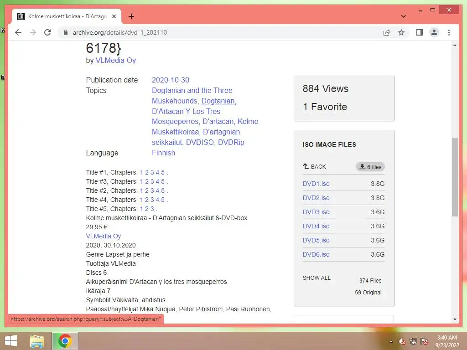Go BACK in ISO image files list
The height and width of the screenshot is (350, 467).
315,167
